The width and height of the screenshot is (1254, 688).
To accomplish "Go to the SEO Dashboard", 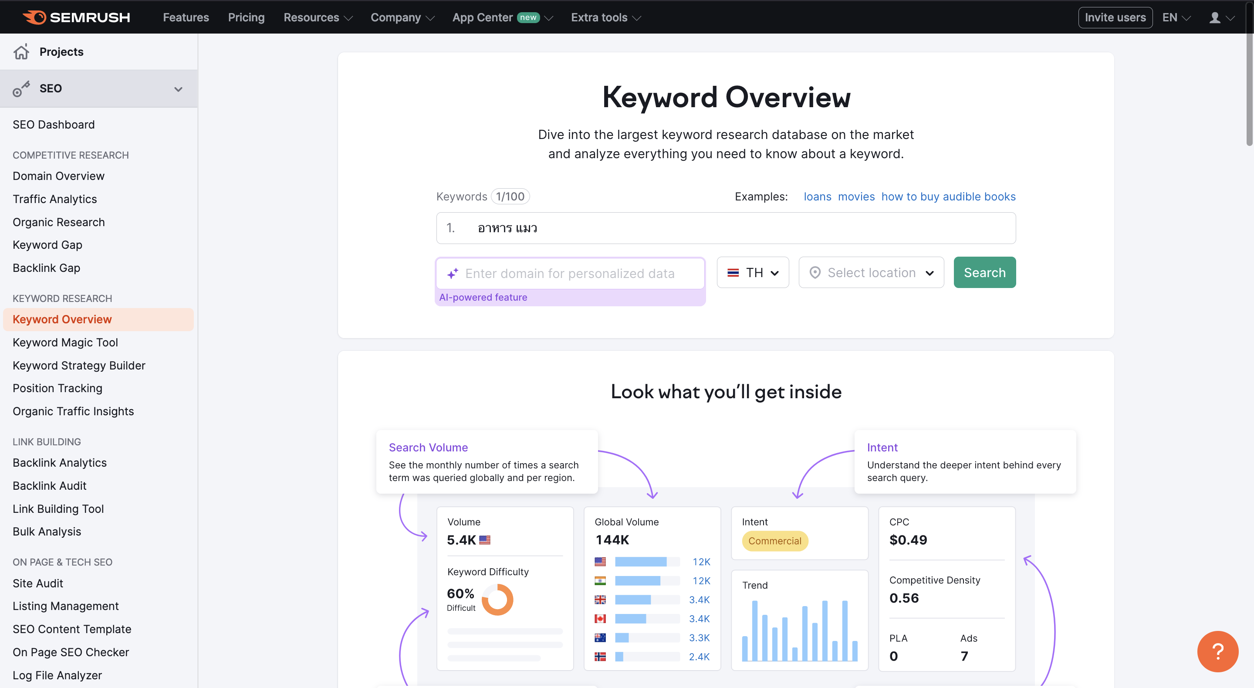I will tap(54, 125).
